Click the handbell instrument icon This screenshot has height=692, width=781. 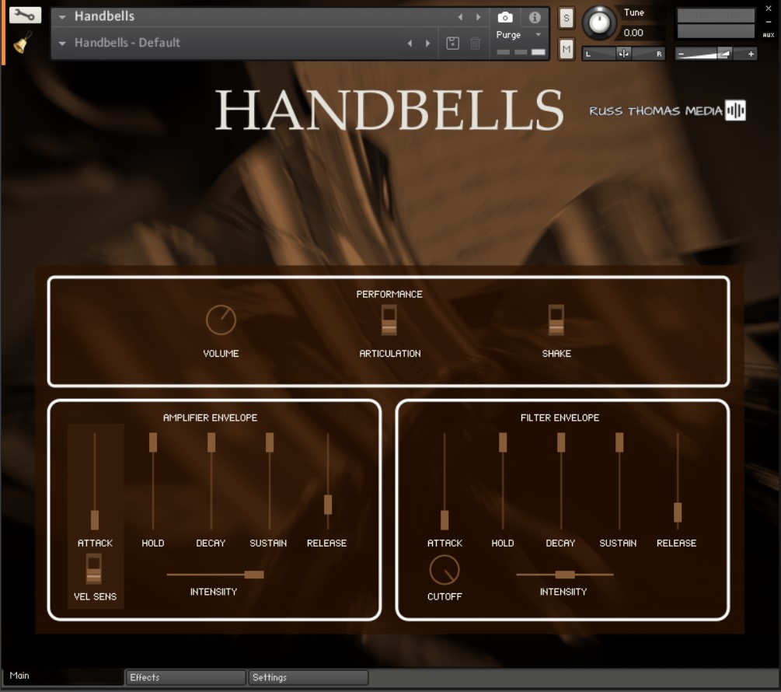point(22,43)
